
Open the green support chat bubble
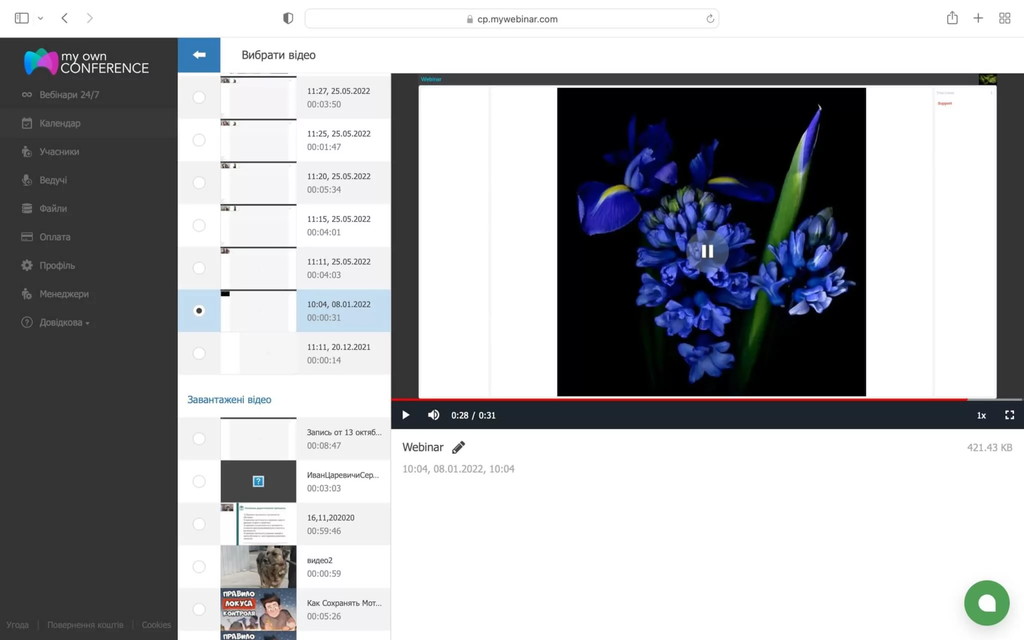[x=986, y=602]
